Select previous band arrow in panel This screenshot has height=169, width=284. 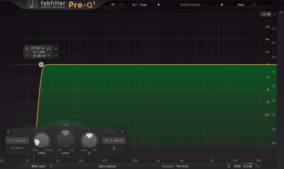106,131
